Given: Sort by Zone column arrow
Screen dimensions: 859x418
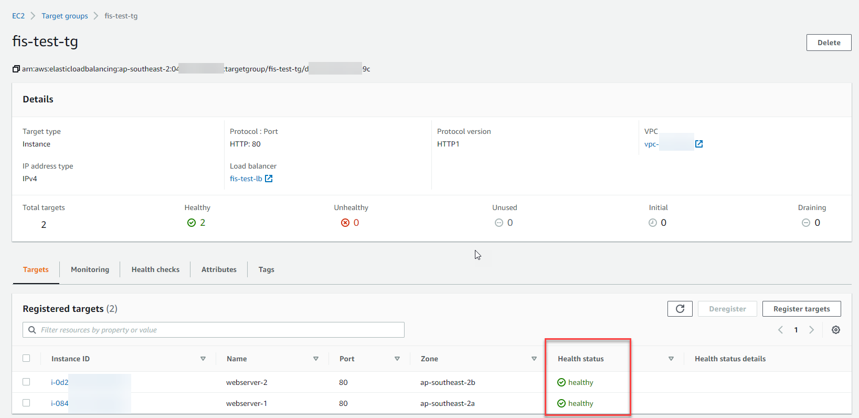Looking at the screenshot, I should 534,359.
